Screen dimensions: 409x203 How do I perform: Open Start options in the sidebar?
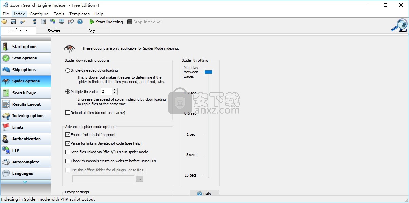pos(26,47)
